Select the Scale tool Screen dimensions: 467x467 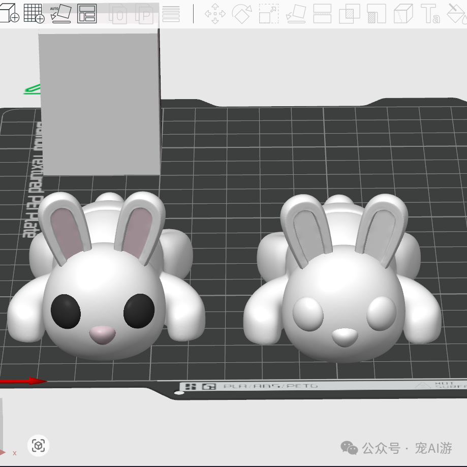point(268,13)
